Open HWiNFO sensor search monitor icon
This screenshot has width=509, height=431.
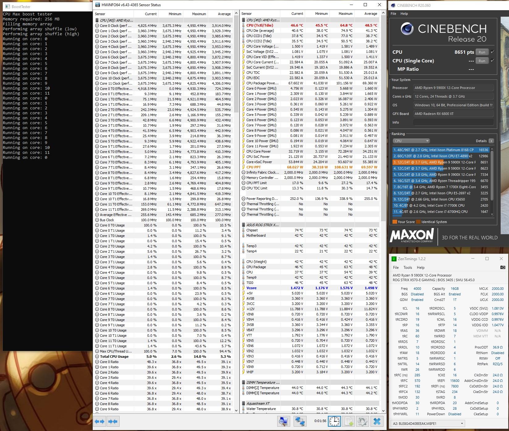(283, 421)
